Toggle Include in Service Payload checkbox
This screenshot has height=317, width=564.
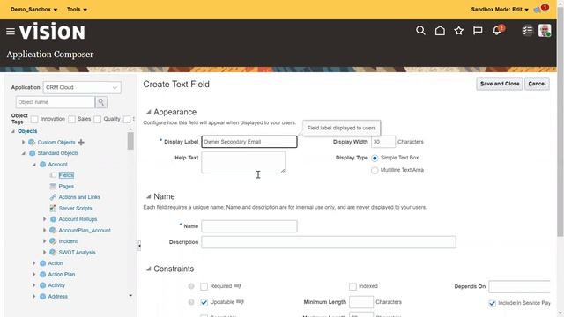click(x=492, y=303)
